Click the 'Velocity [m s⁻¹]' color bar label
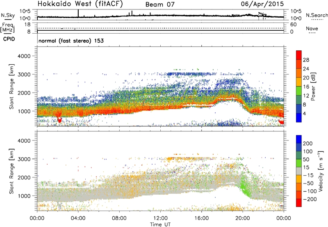The image size is (328, 227). pyautogui.click(x=320, y=171)
